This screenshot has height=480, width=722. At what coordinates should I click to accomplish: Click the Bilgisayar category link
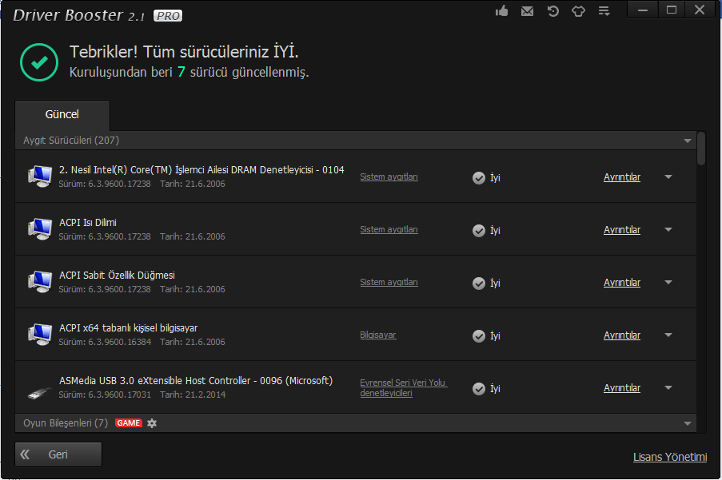(x=378, y=335)
